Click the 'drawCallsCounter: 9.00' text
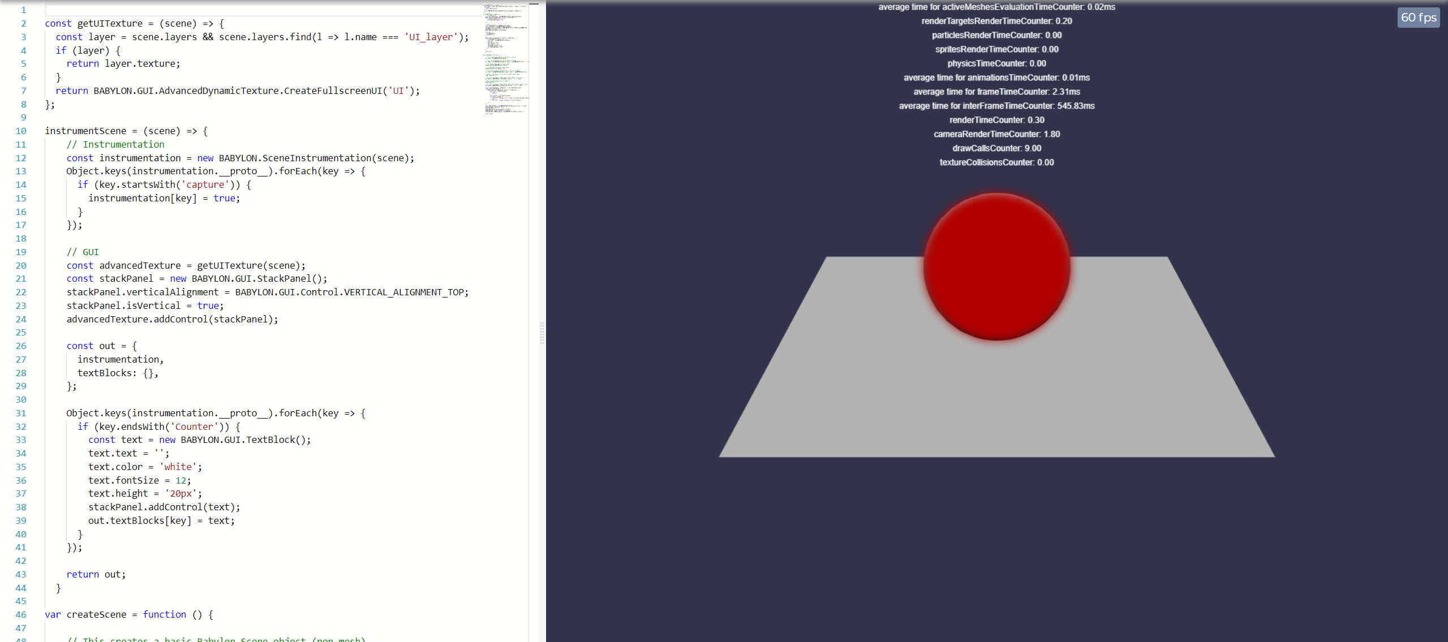The height and width of the screenshot is (642, 1448). point(996,148)
